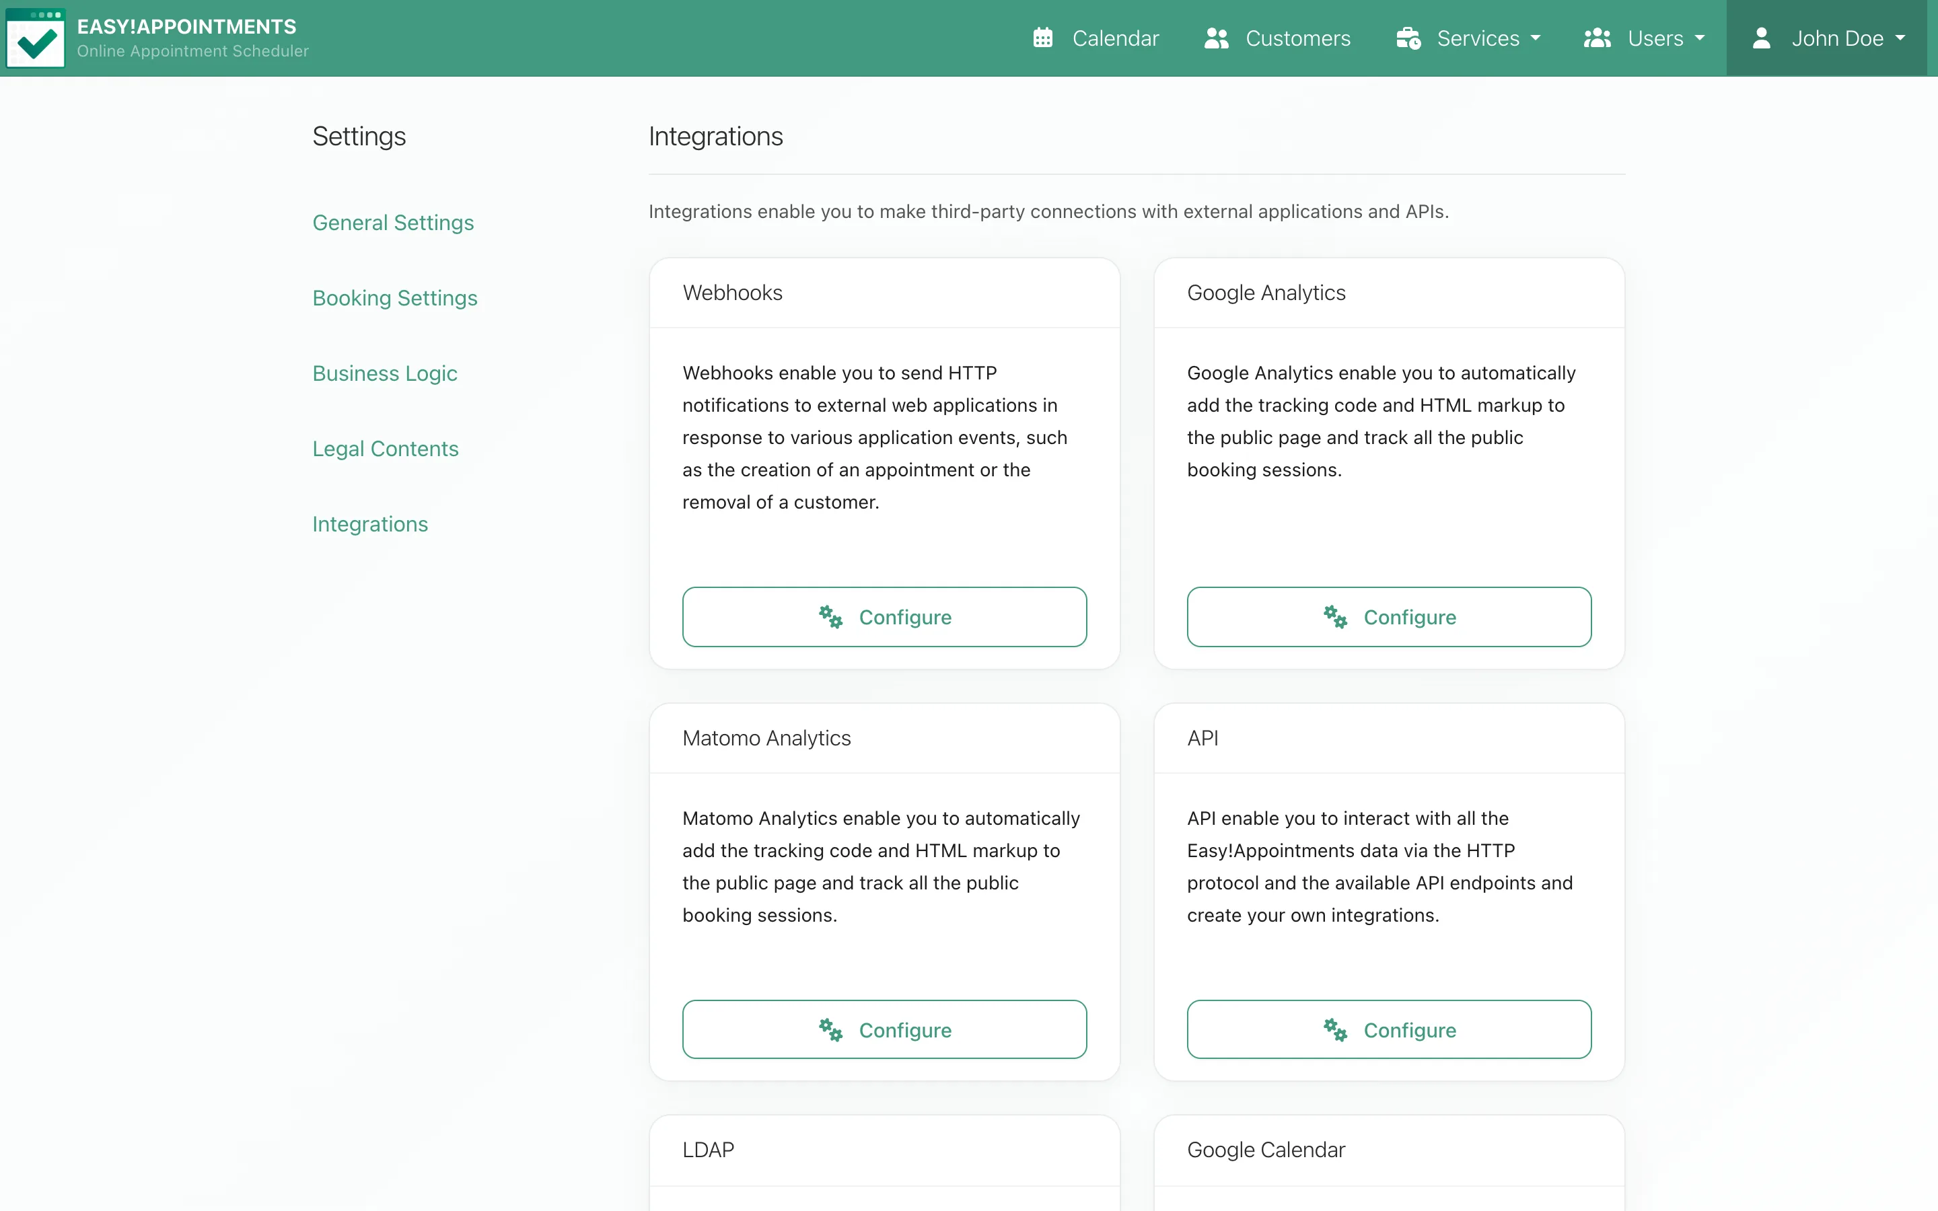Configure the Webhooks integration
1938x1211 pixels.
click(884, 617)
